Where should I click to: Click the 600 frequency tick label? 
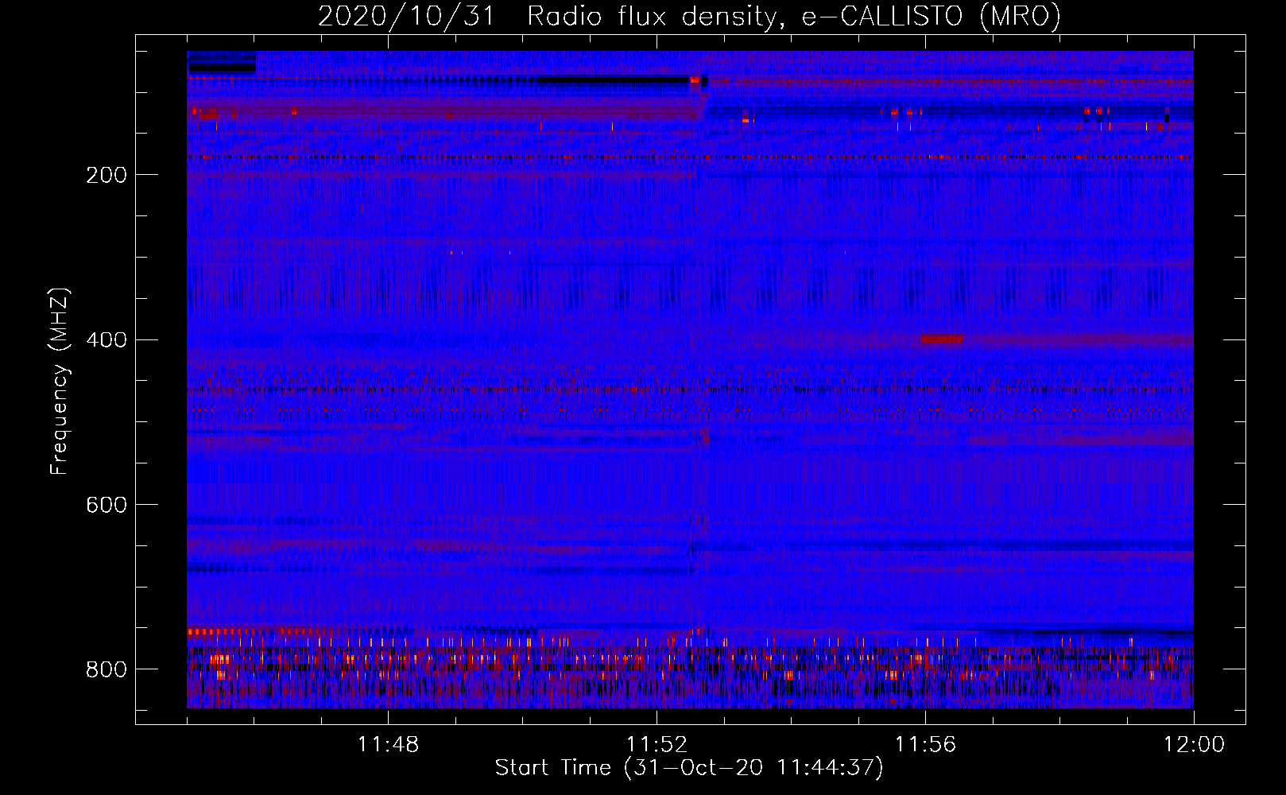(107, 506)
